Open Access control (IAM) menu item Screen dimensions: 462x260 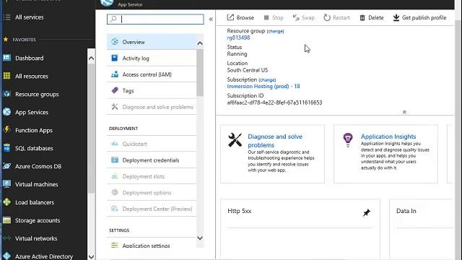[152, 74]
